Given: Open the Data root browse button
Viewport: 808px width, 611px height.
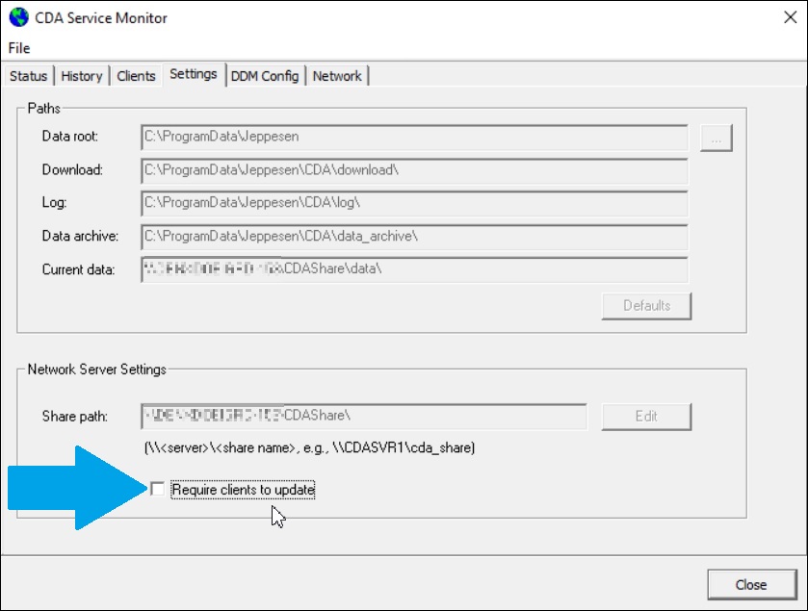Looking at the screenshot, I should click(716, 137).
